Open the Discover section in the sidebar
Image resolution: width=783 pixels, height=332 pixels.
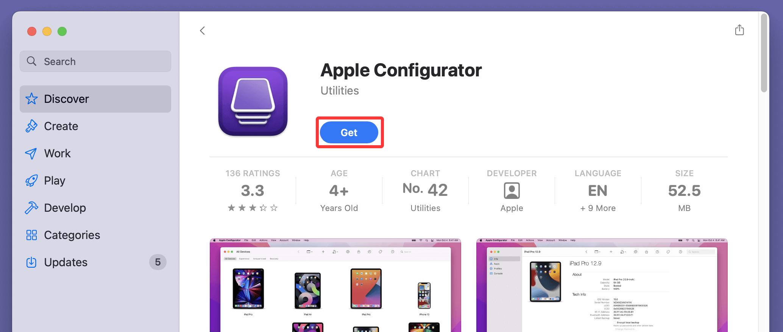tap(95, 99)
